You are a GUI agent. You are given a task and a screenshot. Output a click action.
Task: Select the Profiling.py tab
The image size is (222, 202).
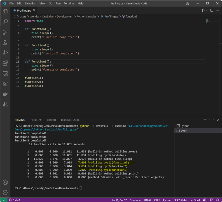(24, 10)
